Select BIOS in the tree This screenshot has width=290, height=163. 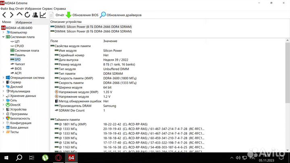pyautogui.click(x=16, y=68)
